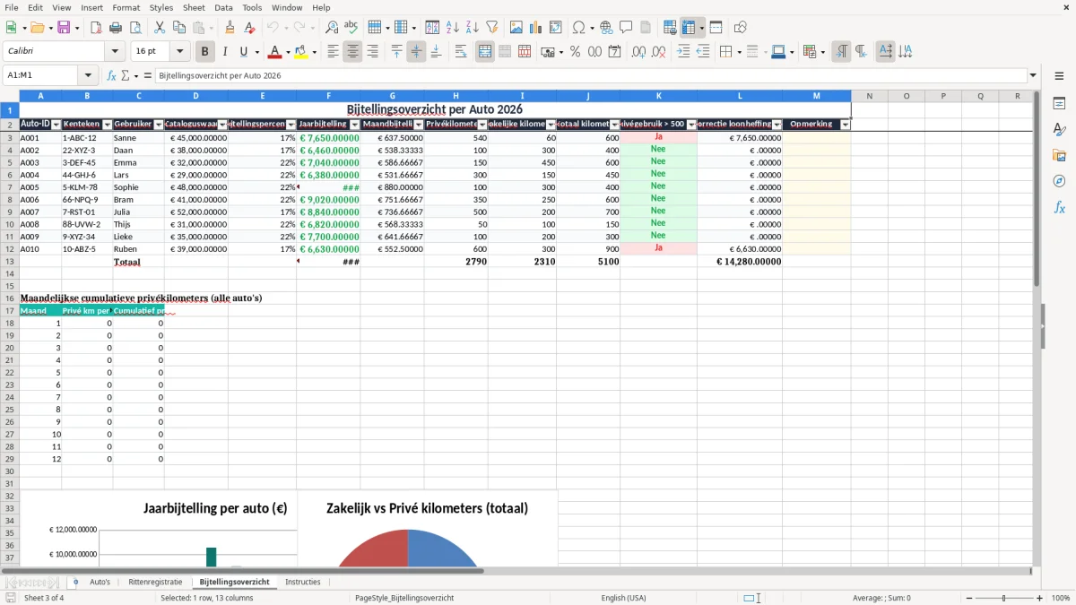Increase the indent
The width and height of the screenshot is (1076, 605).
[x=683, y=52]
